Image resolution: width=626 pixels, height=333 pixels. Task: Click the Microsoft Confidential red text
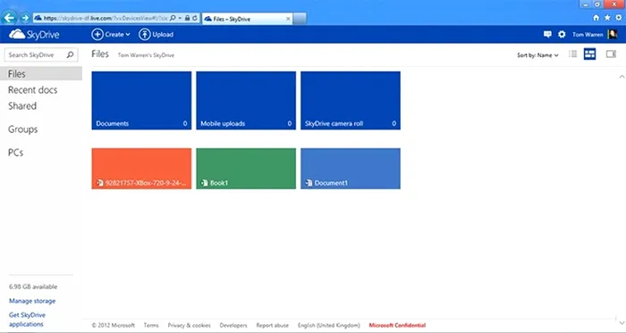397,326
